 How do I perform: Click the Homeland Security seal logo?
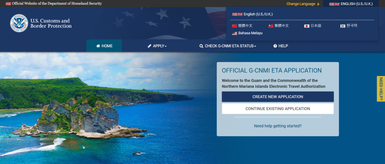click(x=19, y=23)
